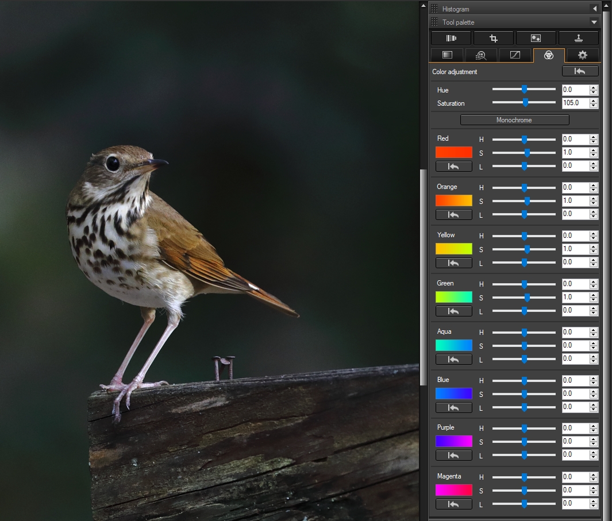Image resolution: width=612 pixels, height=521 pixels.
Task: Reset the Red color adjustments
Action: [x=453, y=166]
